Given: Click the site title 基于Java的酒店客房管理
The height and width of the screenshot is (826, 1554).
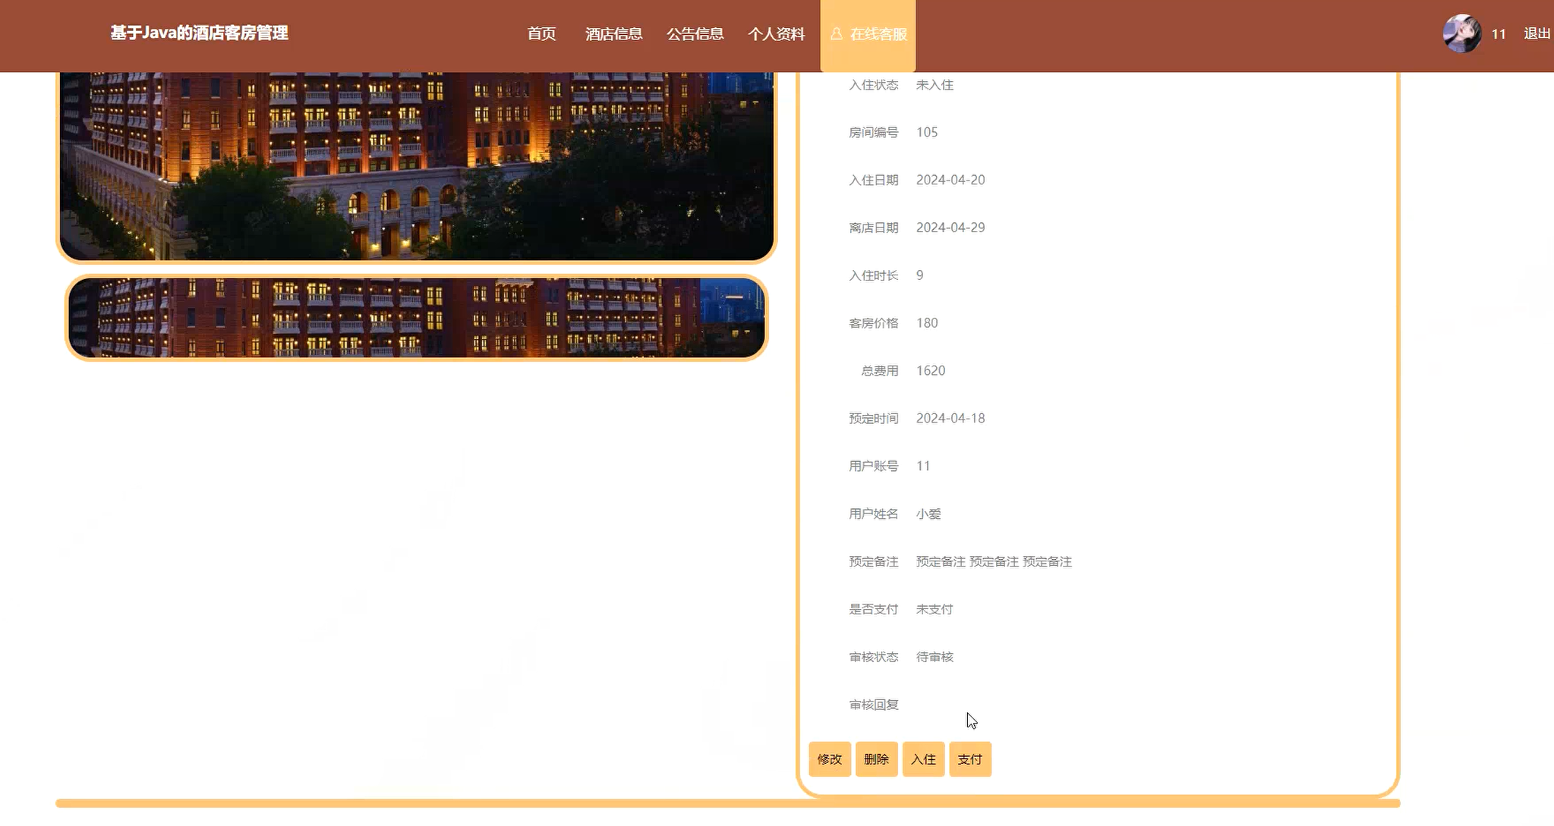Looking at the screenshot, I should tap(199, 33).
